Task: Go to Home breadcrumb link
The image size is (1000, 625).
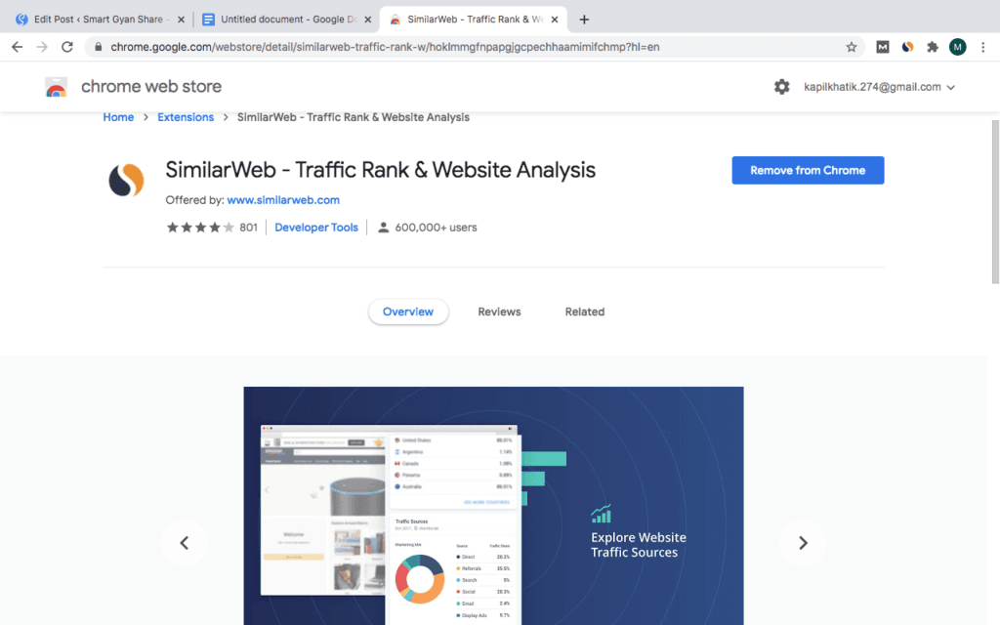Action: pyautogui.click(x=118, y=117)
